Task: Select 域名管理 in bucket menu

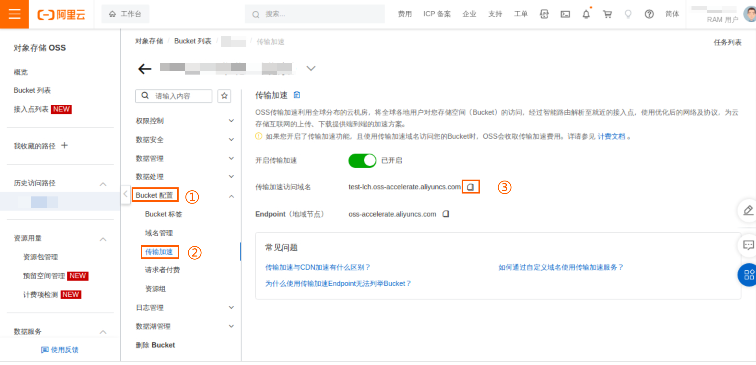Action: (x=159, y=233)
